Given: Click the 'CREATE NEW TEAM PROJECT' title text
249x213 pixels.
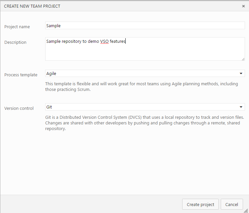Looking at the screenshot, I should click(32, 6).
